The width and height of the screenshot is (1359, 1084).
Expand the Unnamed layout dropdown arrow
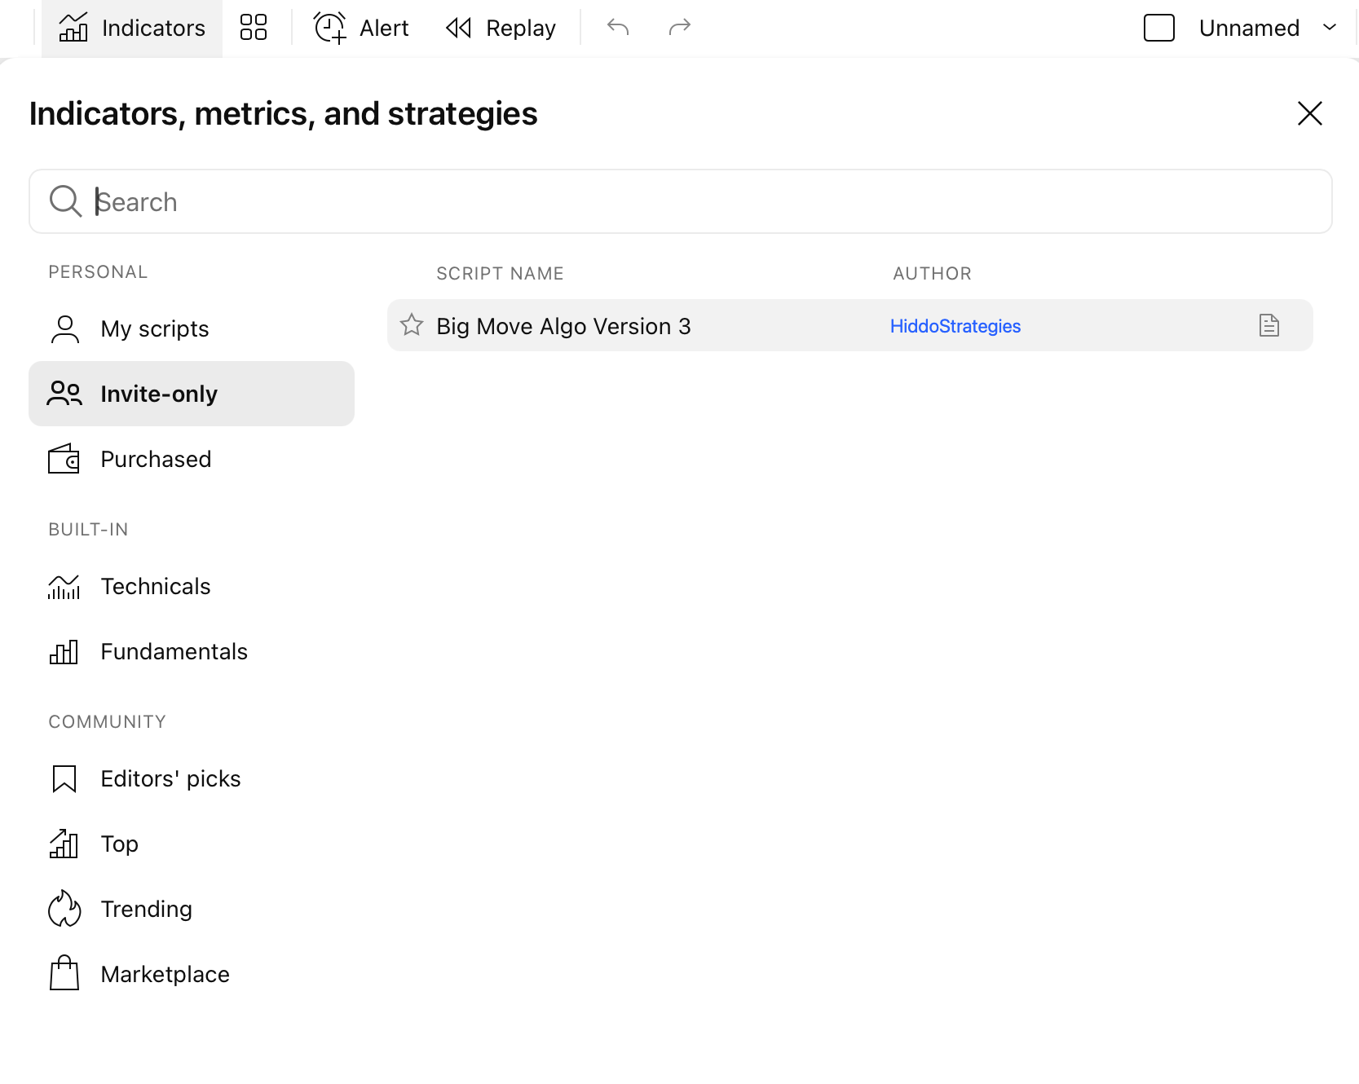tap(1330, 28)
